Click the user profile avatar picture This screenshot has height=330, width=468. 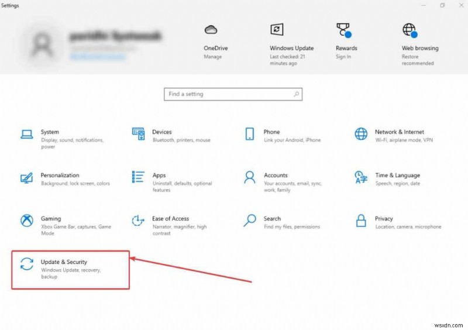click(x=42, y=44)
